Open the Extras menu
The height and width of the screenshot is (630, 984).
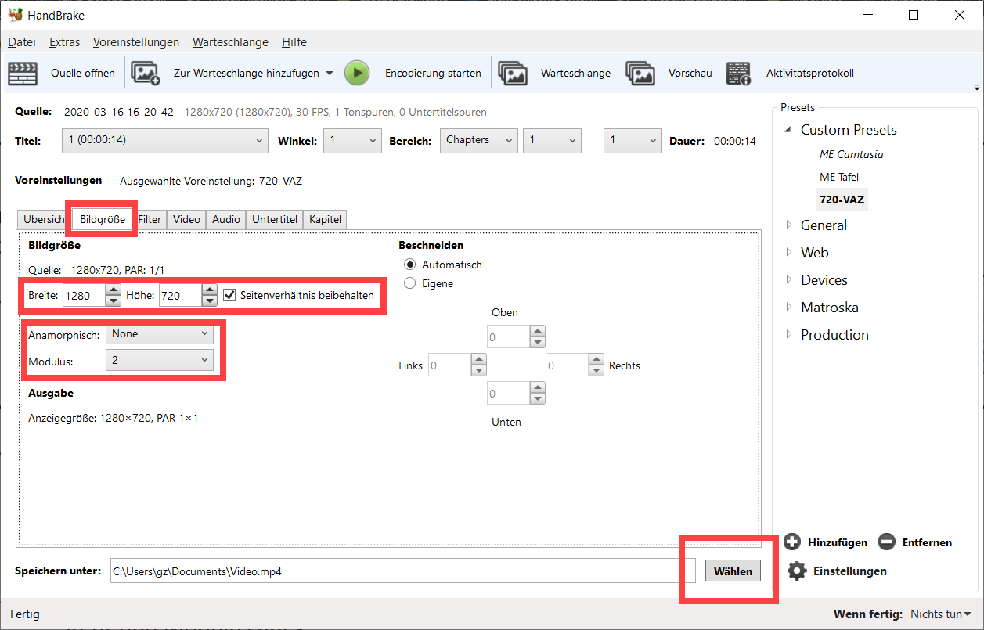coord(64,42)
